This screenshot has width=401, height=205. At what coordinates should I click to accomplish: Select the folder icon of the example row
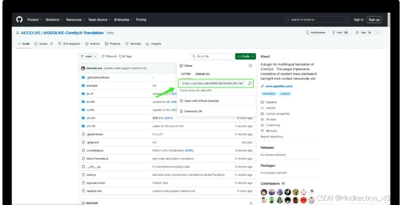83,86
